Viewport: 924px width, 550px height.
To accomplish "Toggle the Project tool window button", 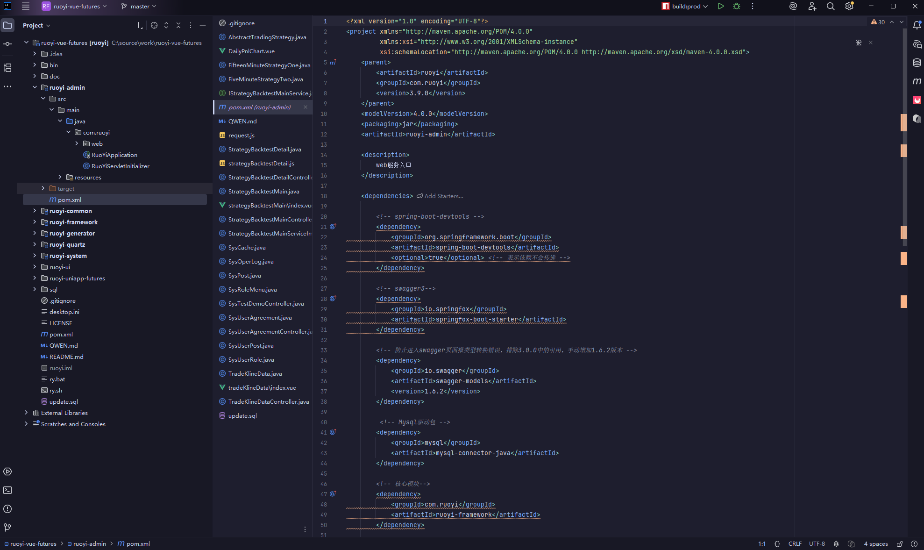I will coord(7,25).
